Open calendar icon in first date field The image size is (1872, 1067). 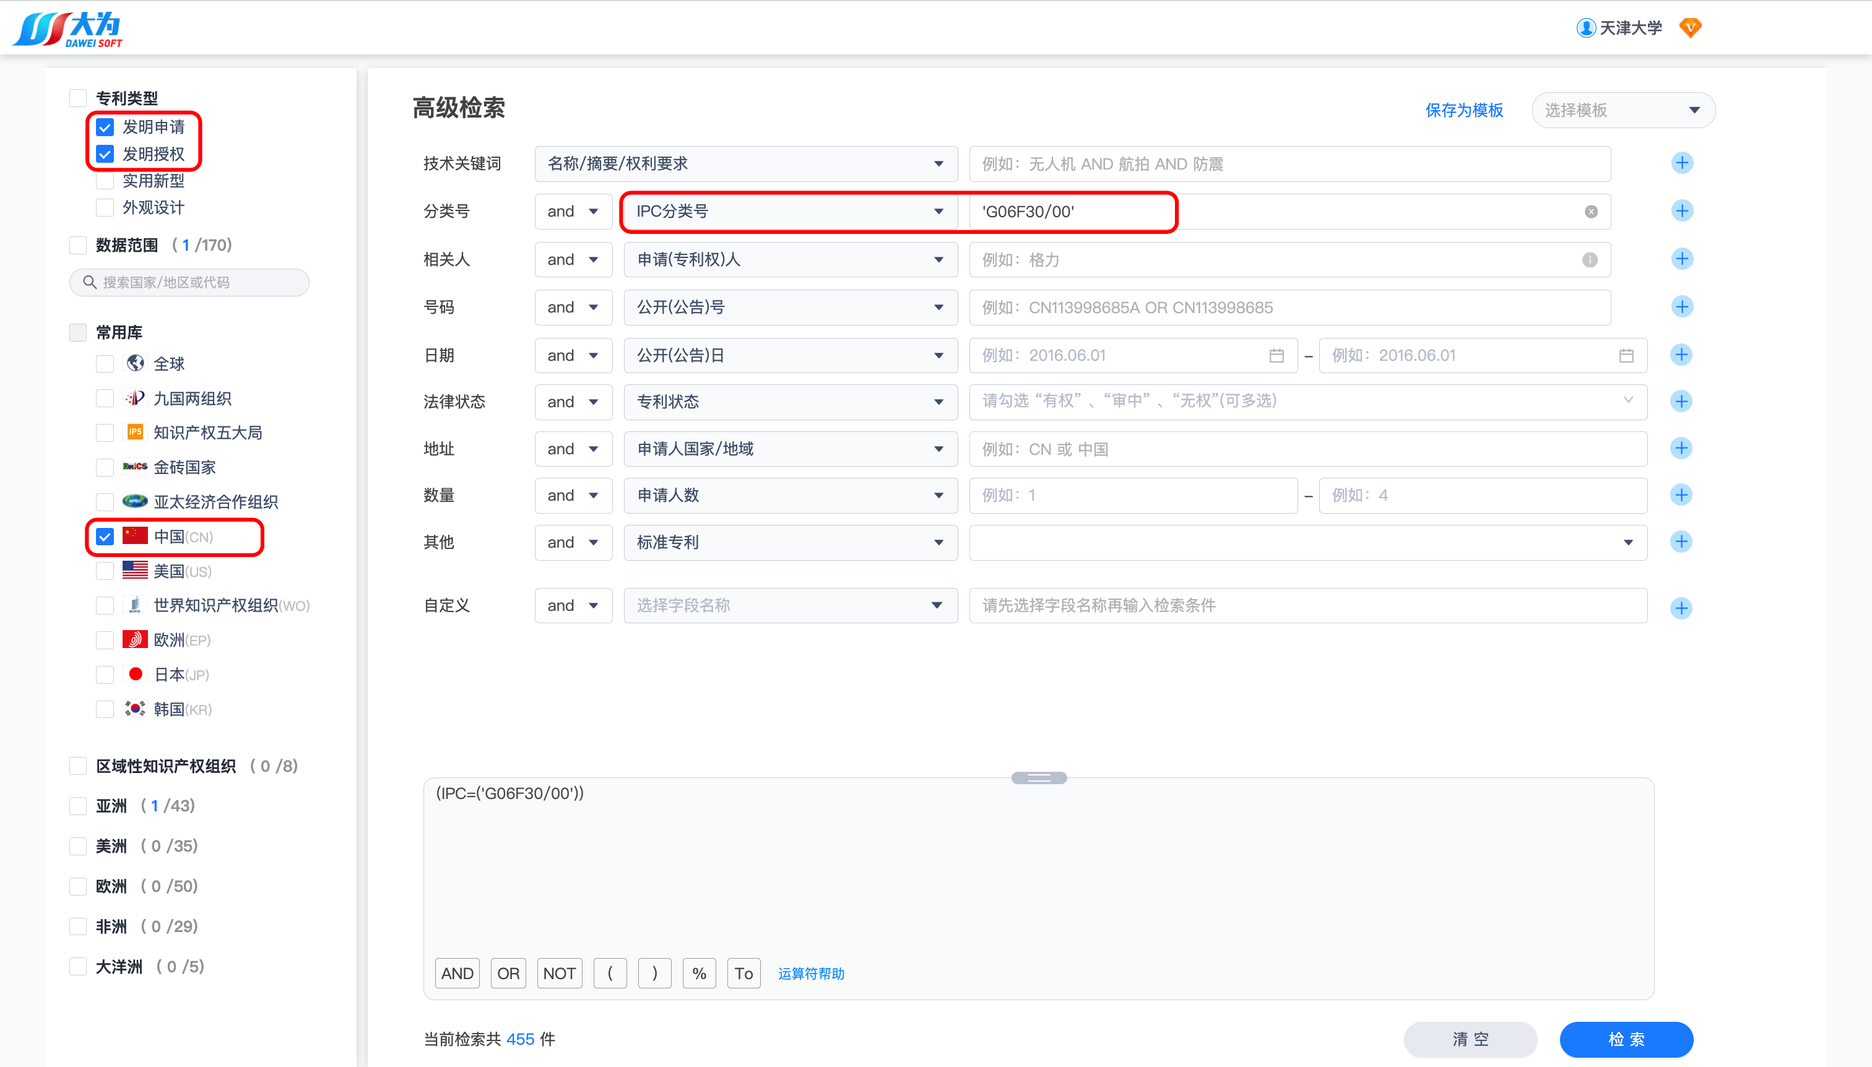point(1276,355)
